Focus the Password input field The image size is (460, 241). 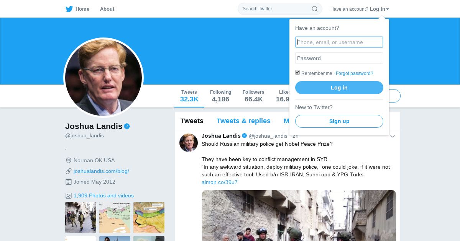click(x=339, y=58)
